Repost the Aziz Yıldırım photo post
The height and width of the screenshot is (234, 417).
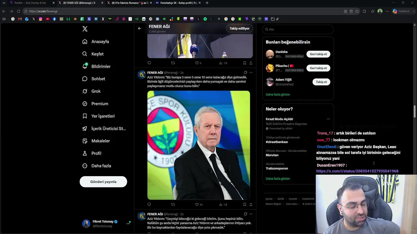pyautogui.click(x=173, y=204)
